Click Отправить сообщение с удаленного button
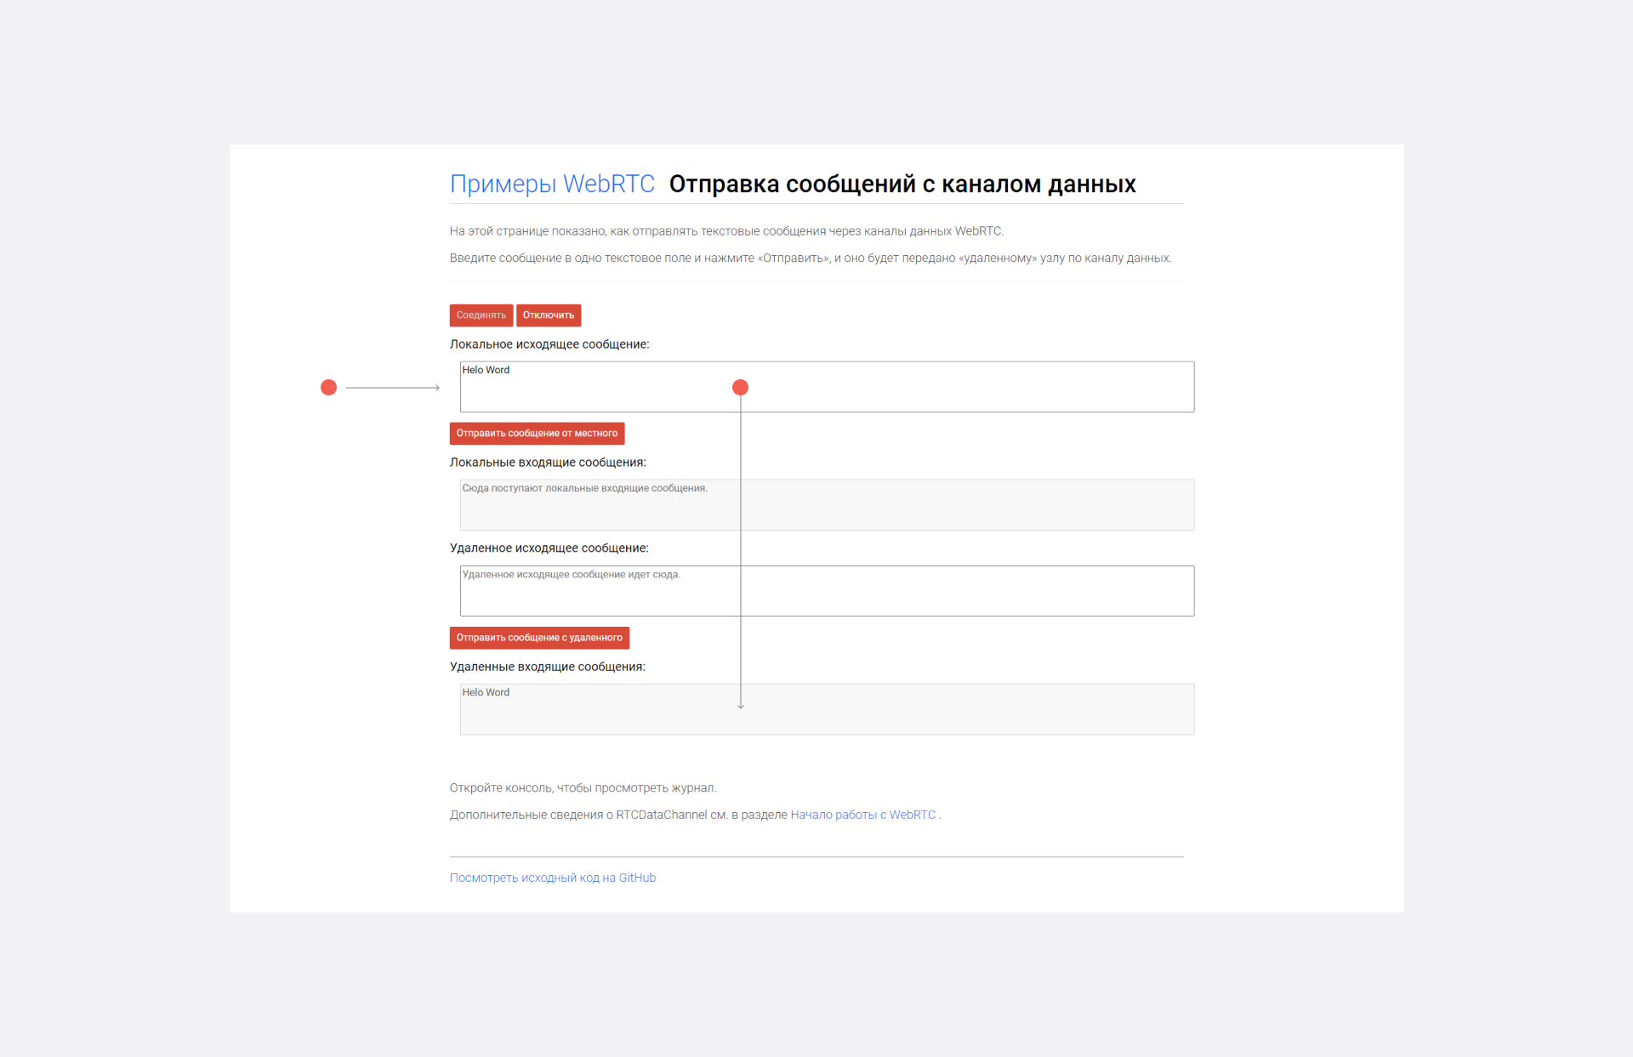The height and width of the screenshot is (1057, 1633). [539, 638]
